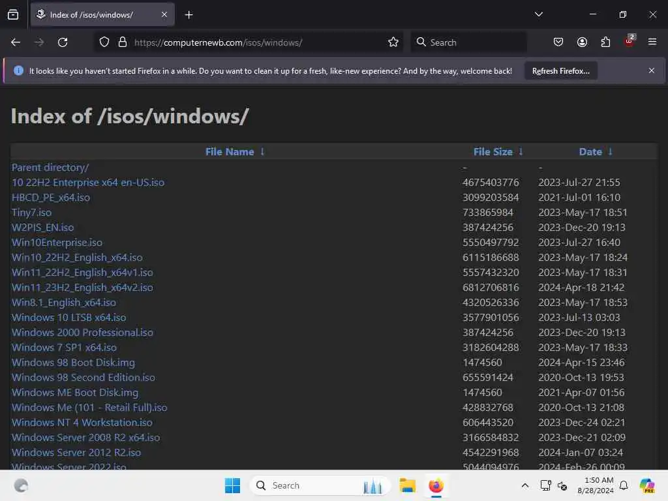668x501 pixels.
Task: Click date 2024-Apr-18 21:42
Action: (x=581, y=287)
